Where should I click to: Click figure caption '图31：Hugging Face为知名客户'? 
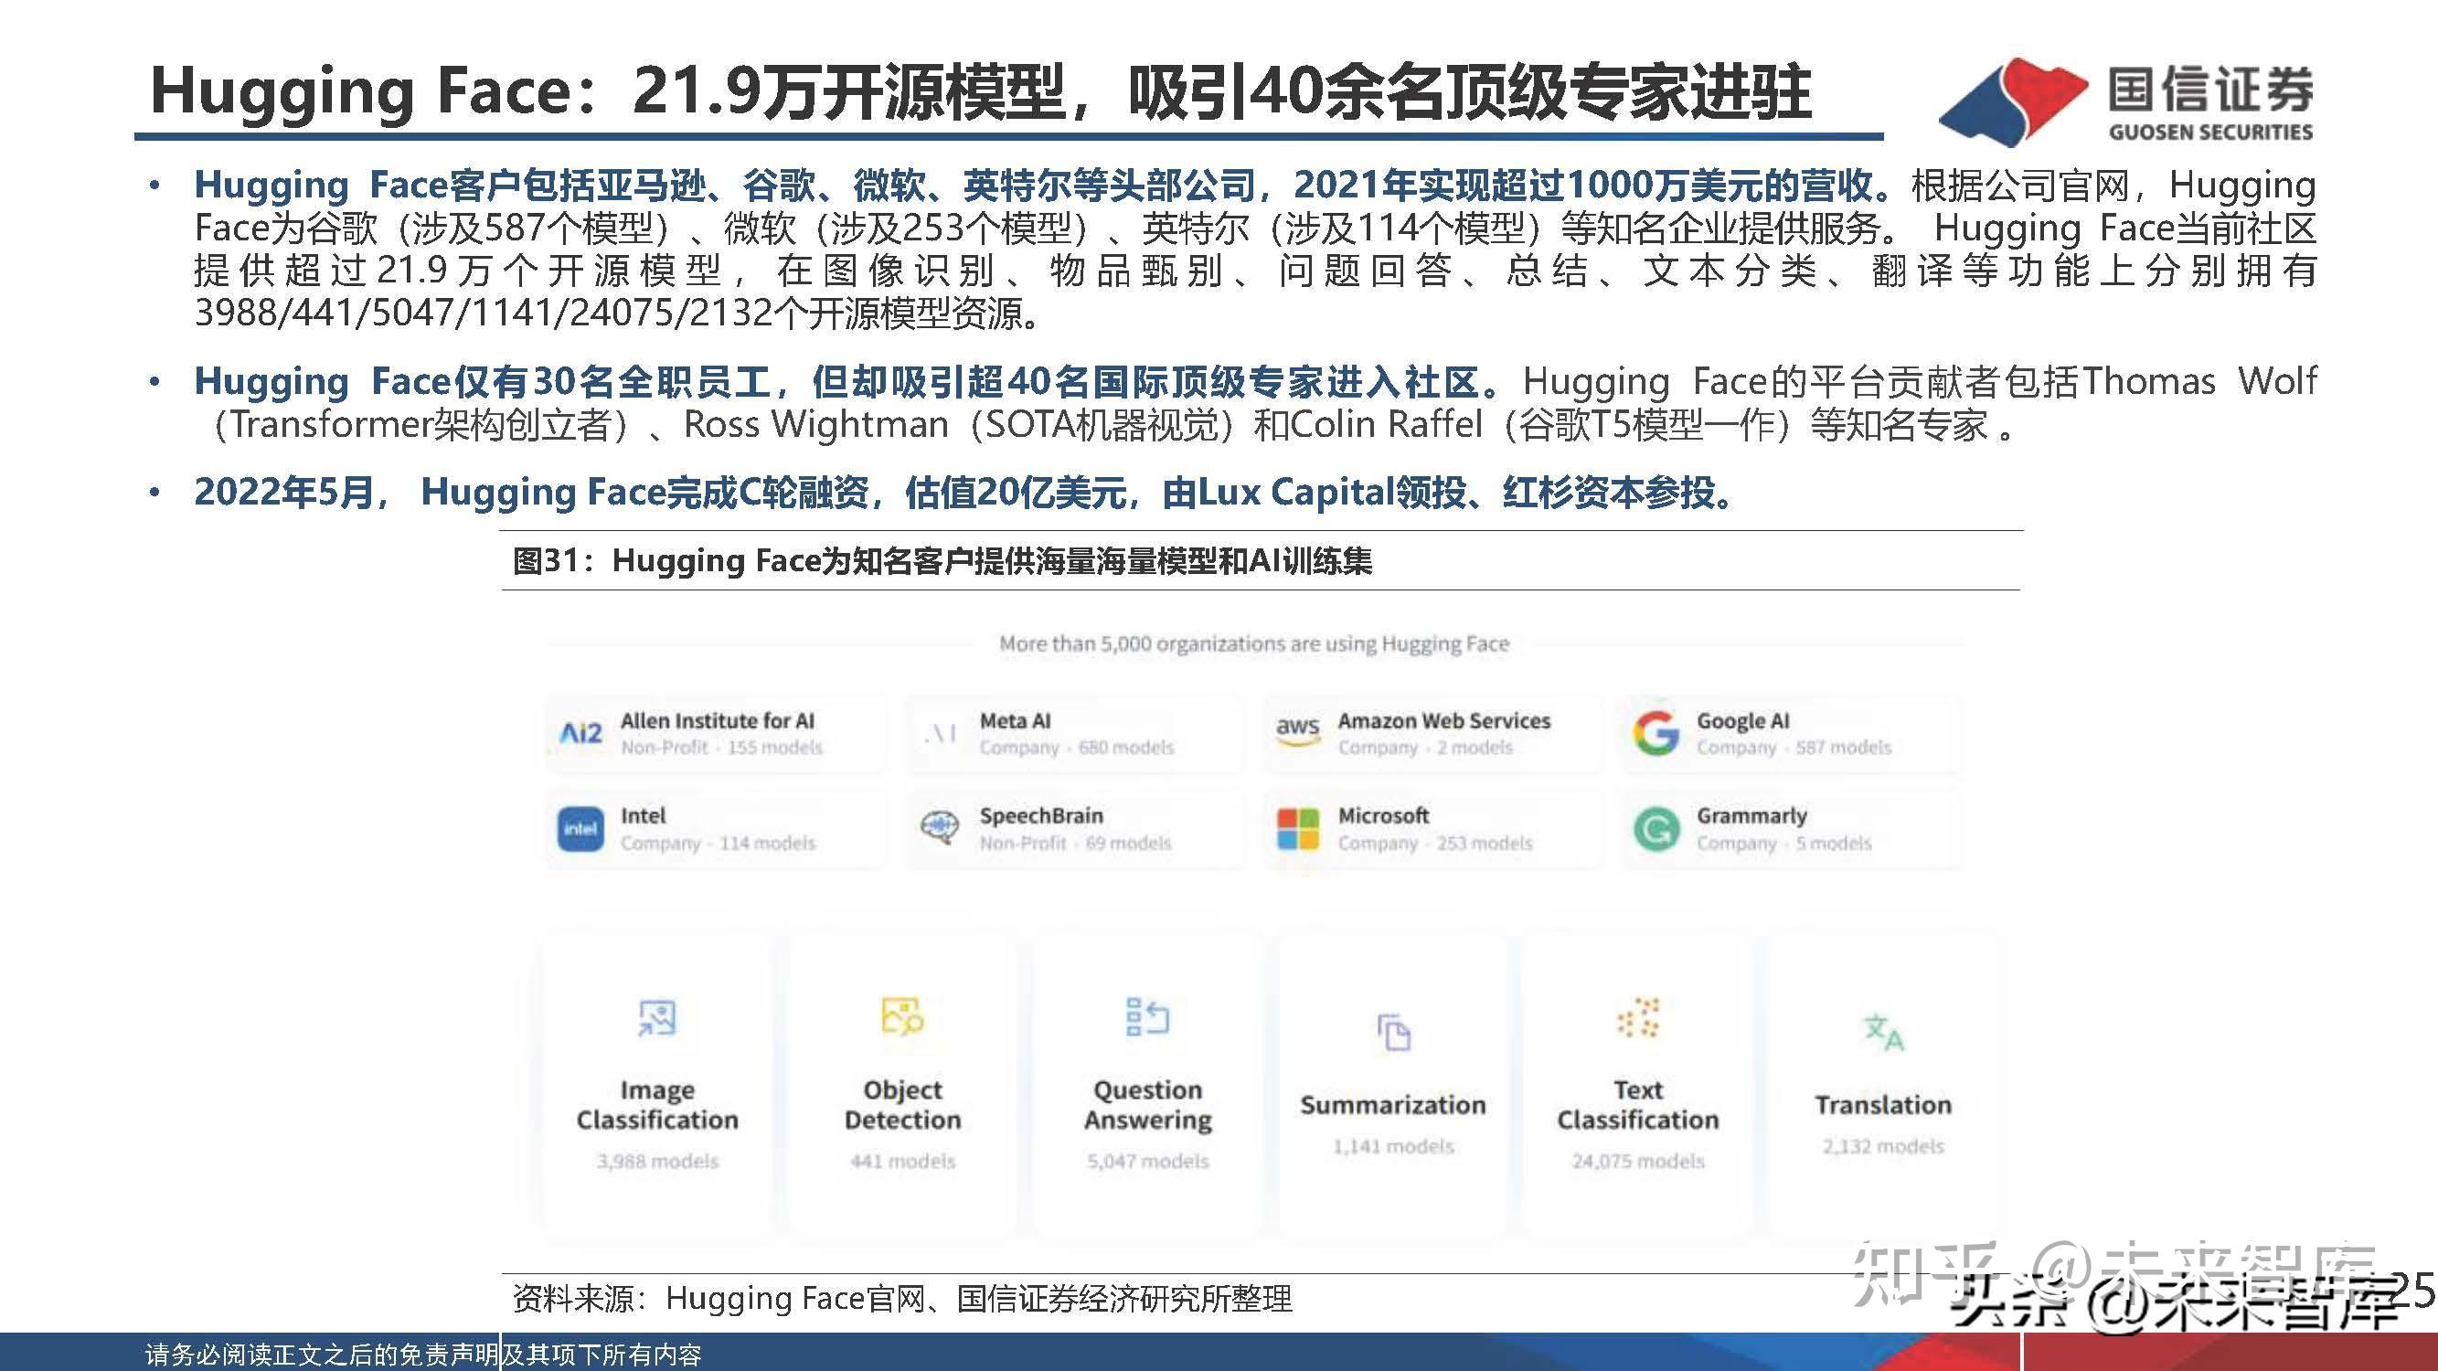(942, 560)
